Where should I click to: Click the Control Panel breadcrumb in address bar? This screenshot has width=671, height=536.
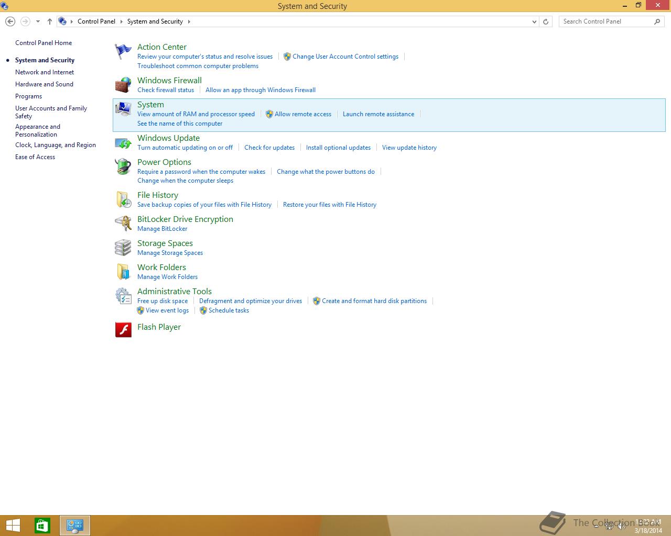[x=96, y=21]
